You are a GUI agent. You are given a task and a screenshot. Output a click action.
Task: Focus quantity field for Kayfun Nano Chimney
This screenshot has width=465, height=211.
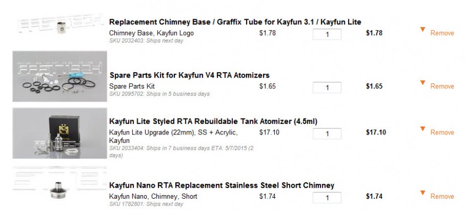click(327, 198)
